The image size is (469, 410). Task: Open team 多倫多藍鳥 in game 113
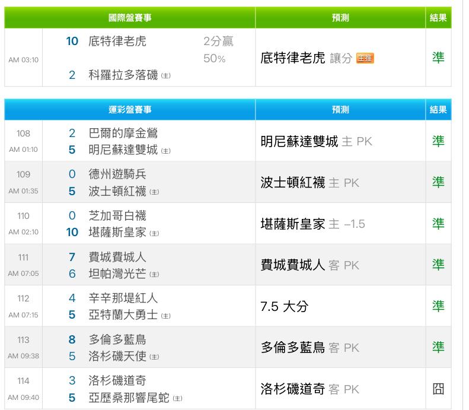pyautogui.click(x=117, y=339)
